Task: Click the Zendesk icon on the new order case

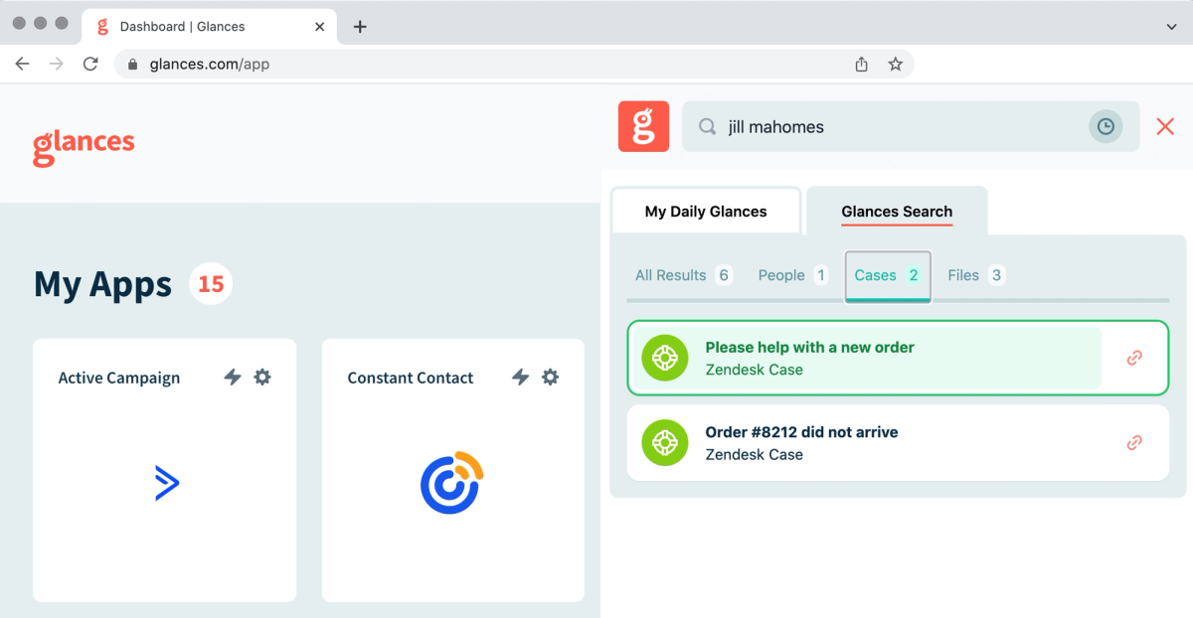Action: (x=665, y=358)
